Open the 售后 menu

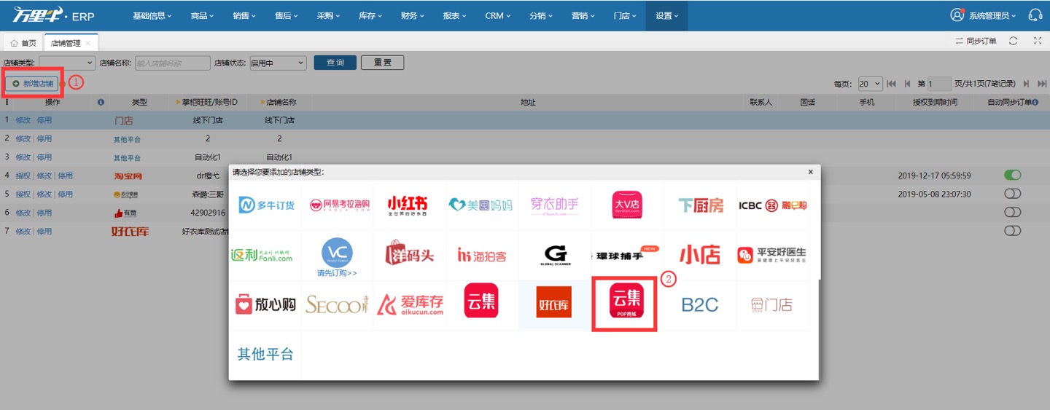(x=286, y=15)
